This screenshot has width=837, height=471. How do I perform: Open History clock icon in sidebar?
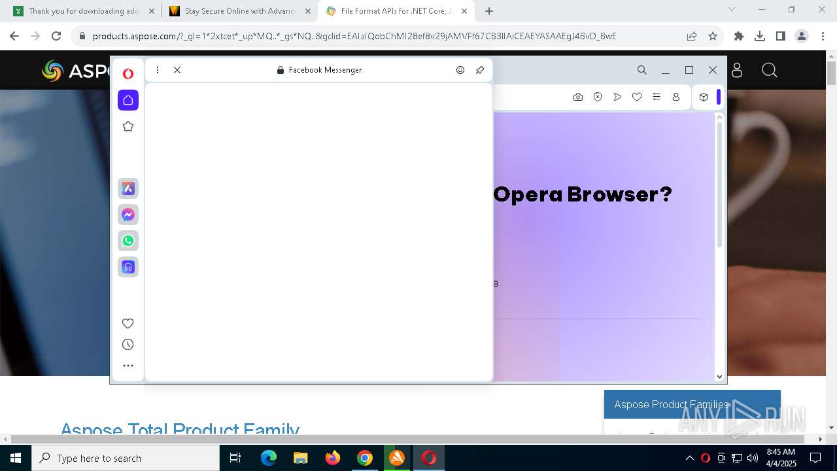click(128, 345)
